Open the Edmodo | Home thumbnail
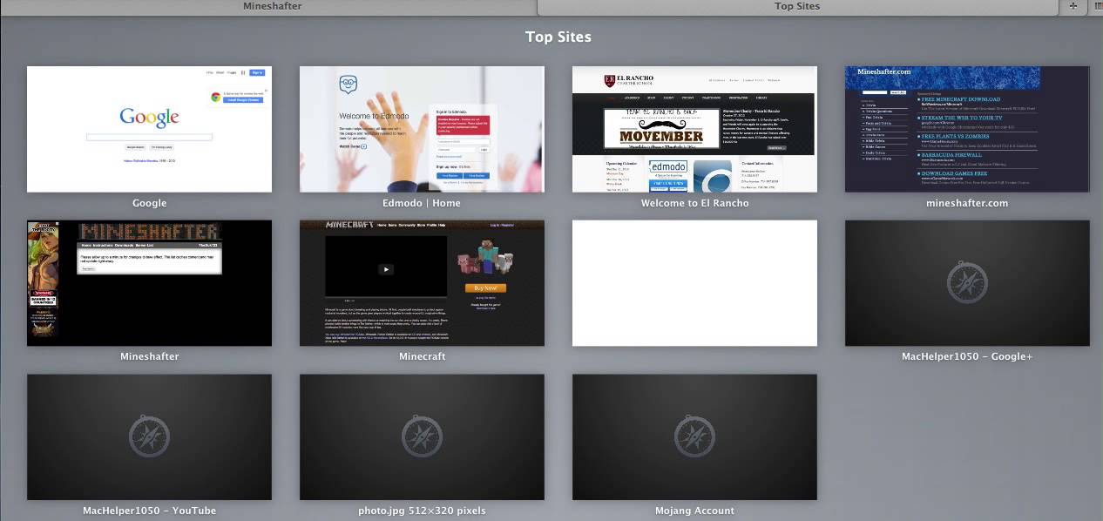Image resolution: width=1103 pixels, height=521 pixels. point(422,129)
